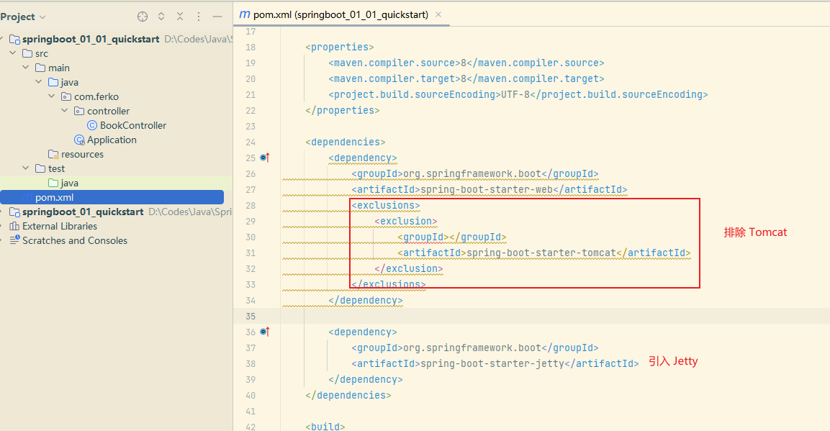Open Application class
Viewport: 830px width, 431px height.
coord(112,140)
